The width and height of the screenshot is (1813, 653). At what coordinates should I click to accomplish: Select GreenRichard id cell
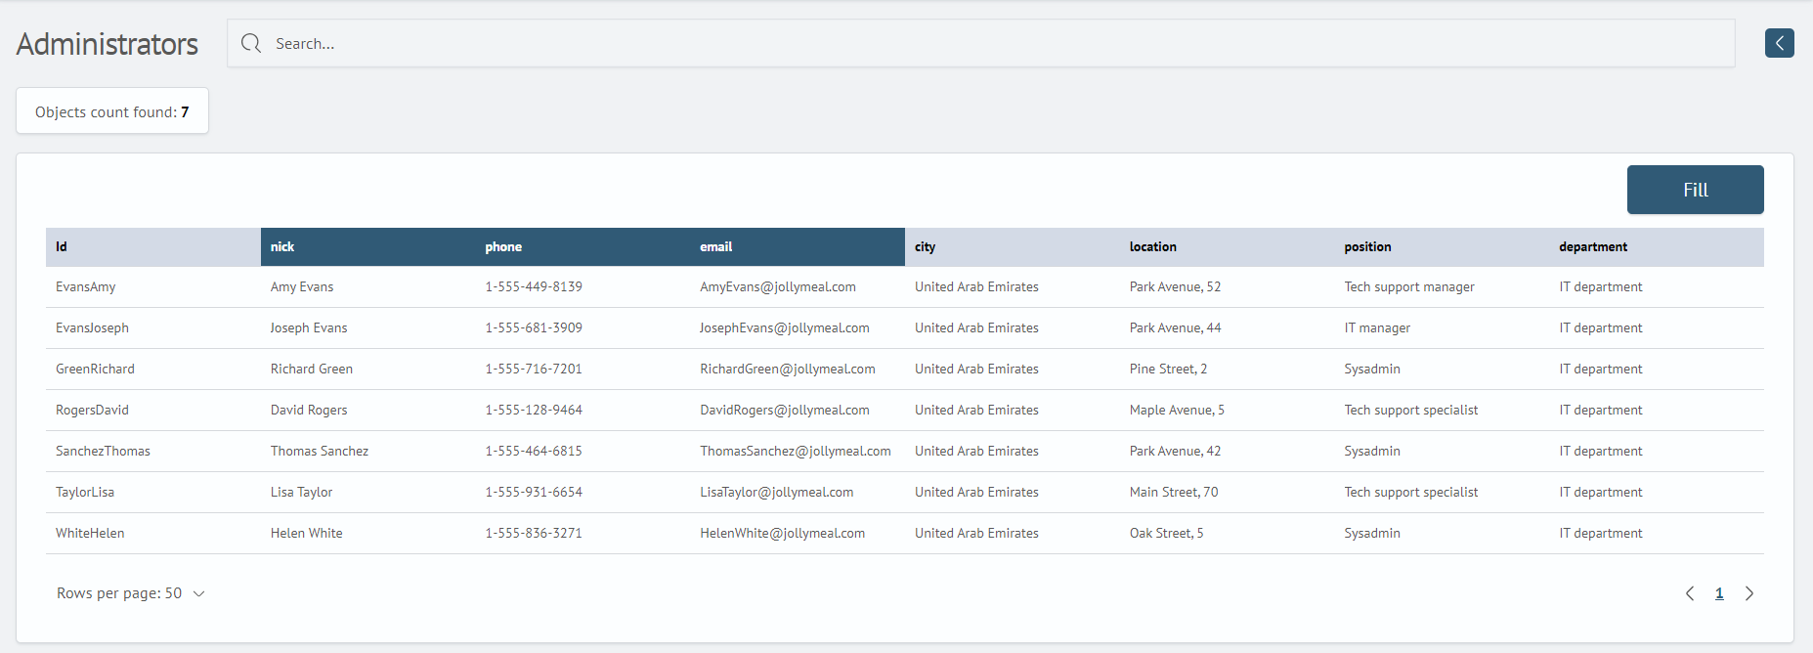[x=95, y=369]
